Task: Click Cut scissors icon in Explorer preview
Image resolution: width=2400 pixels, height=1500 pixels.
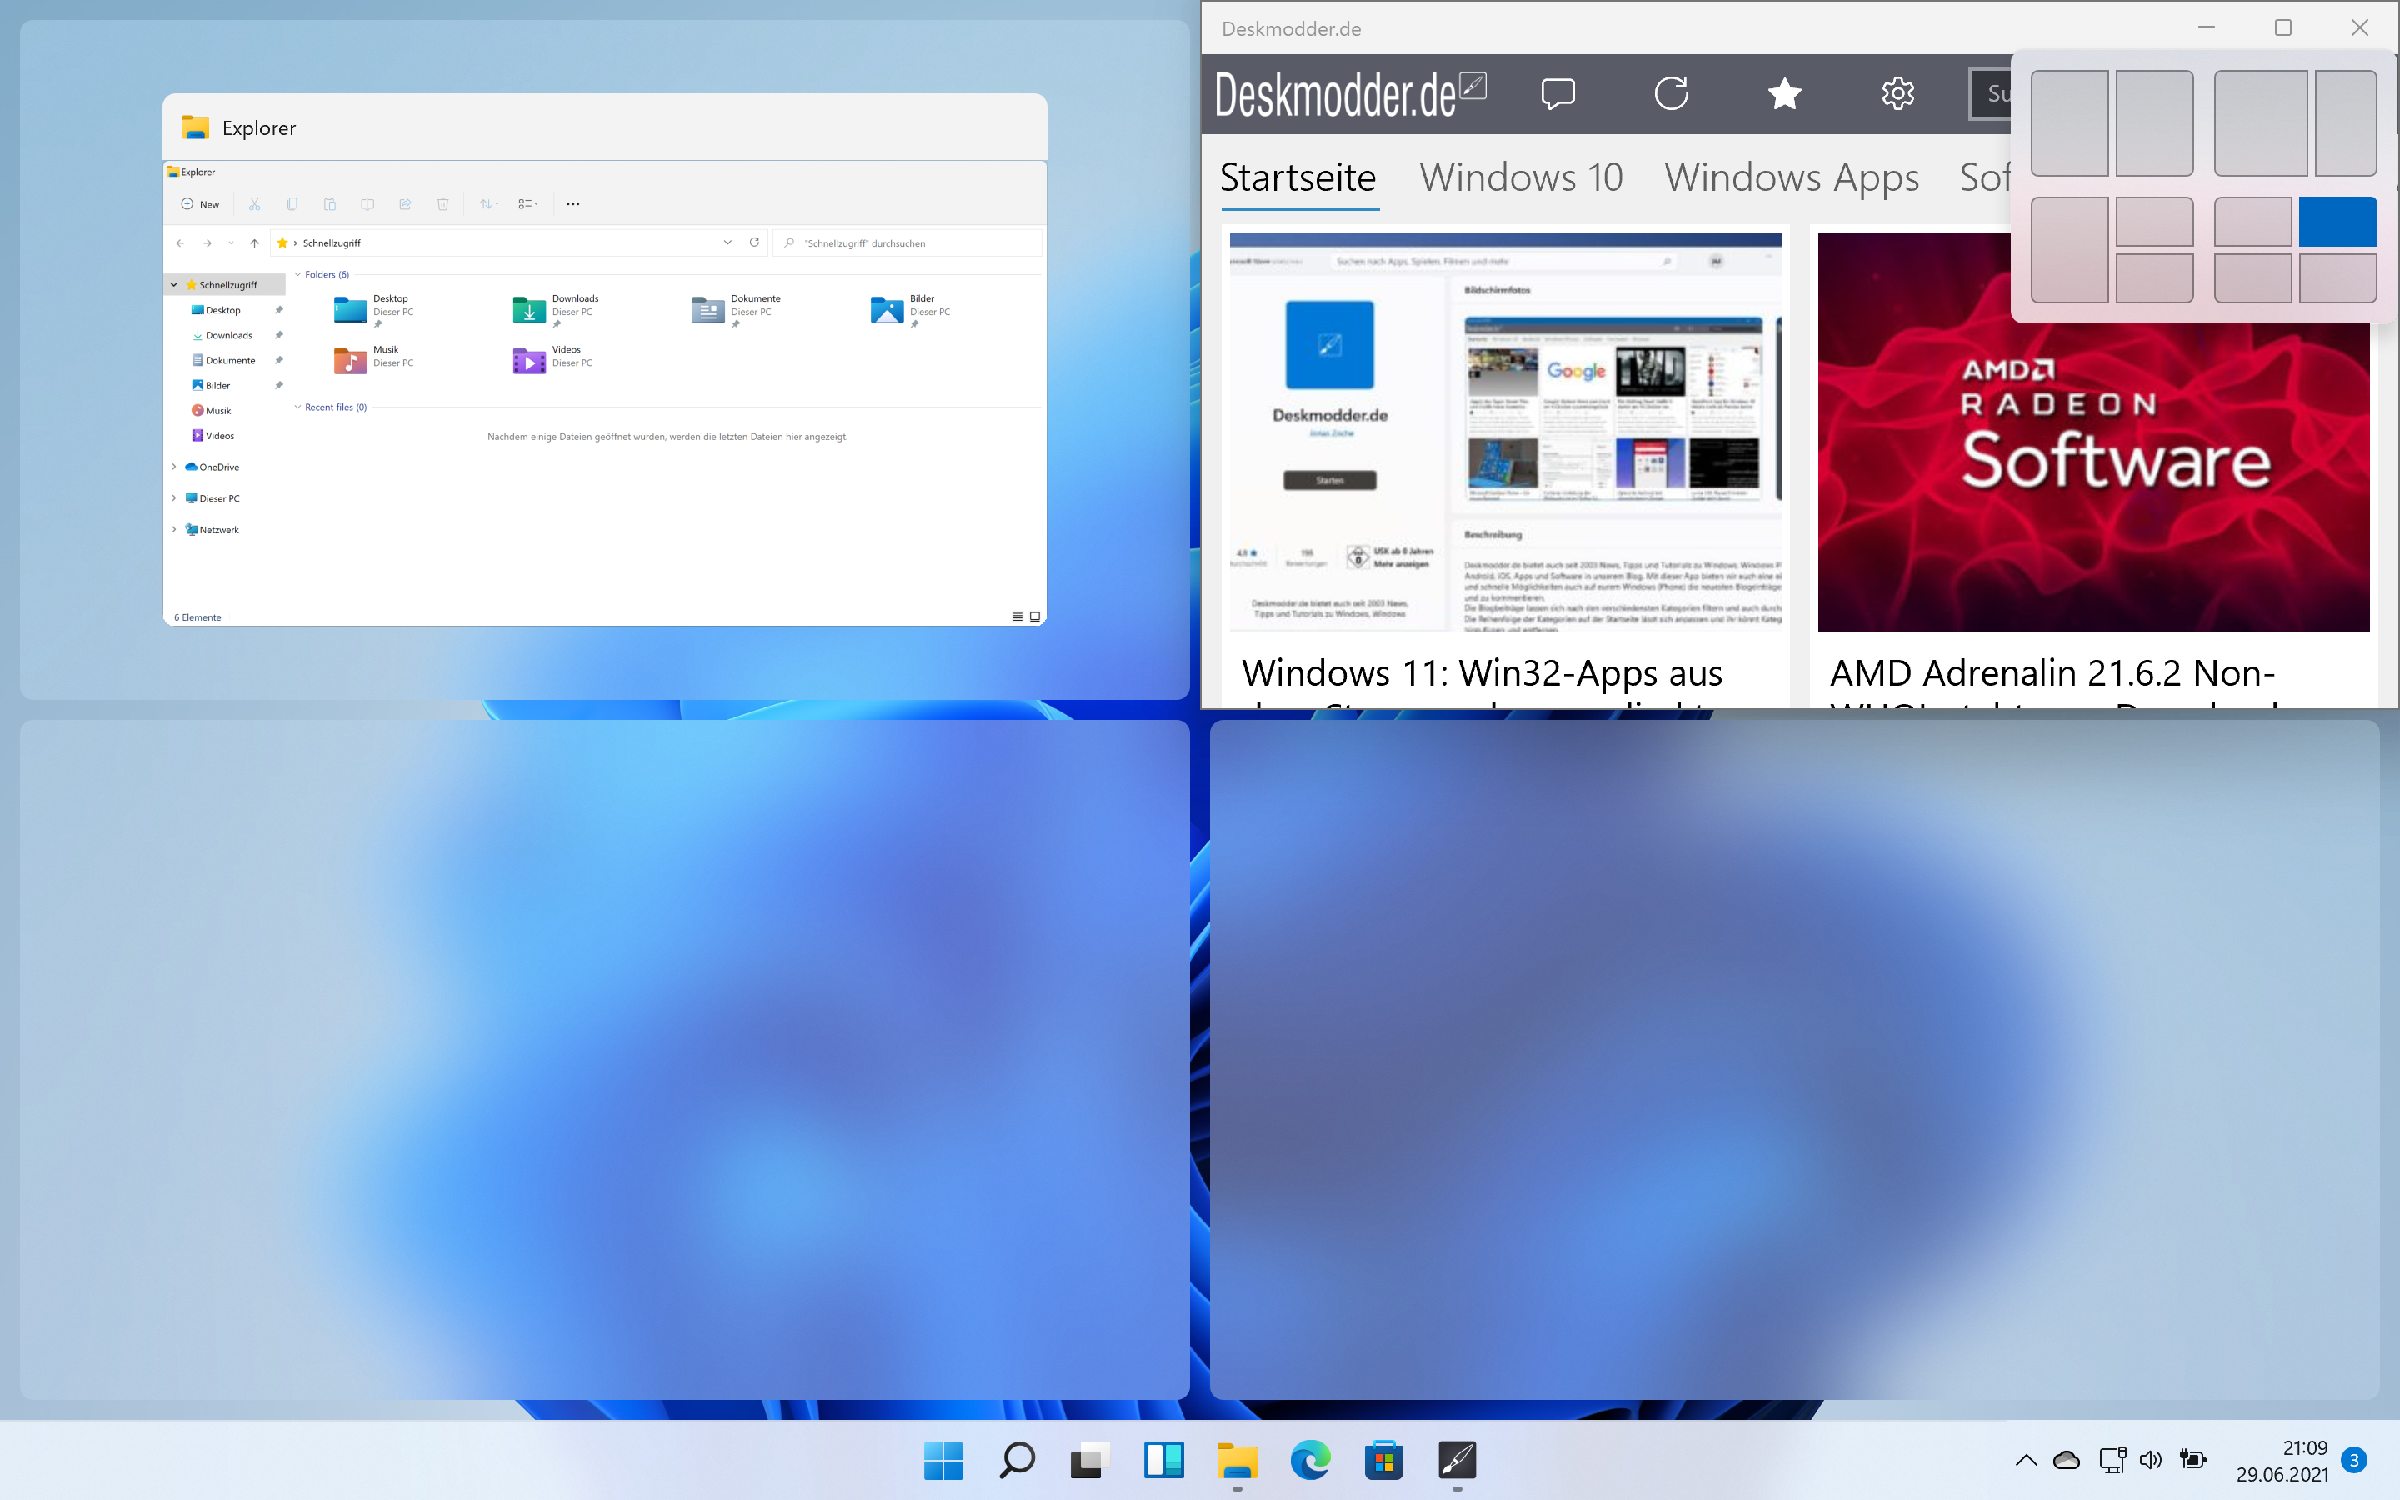Action: pos(255,204)
